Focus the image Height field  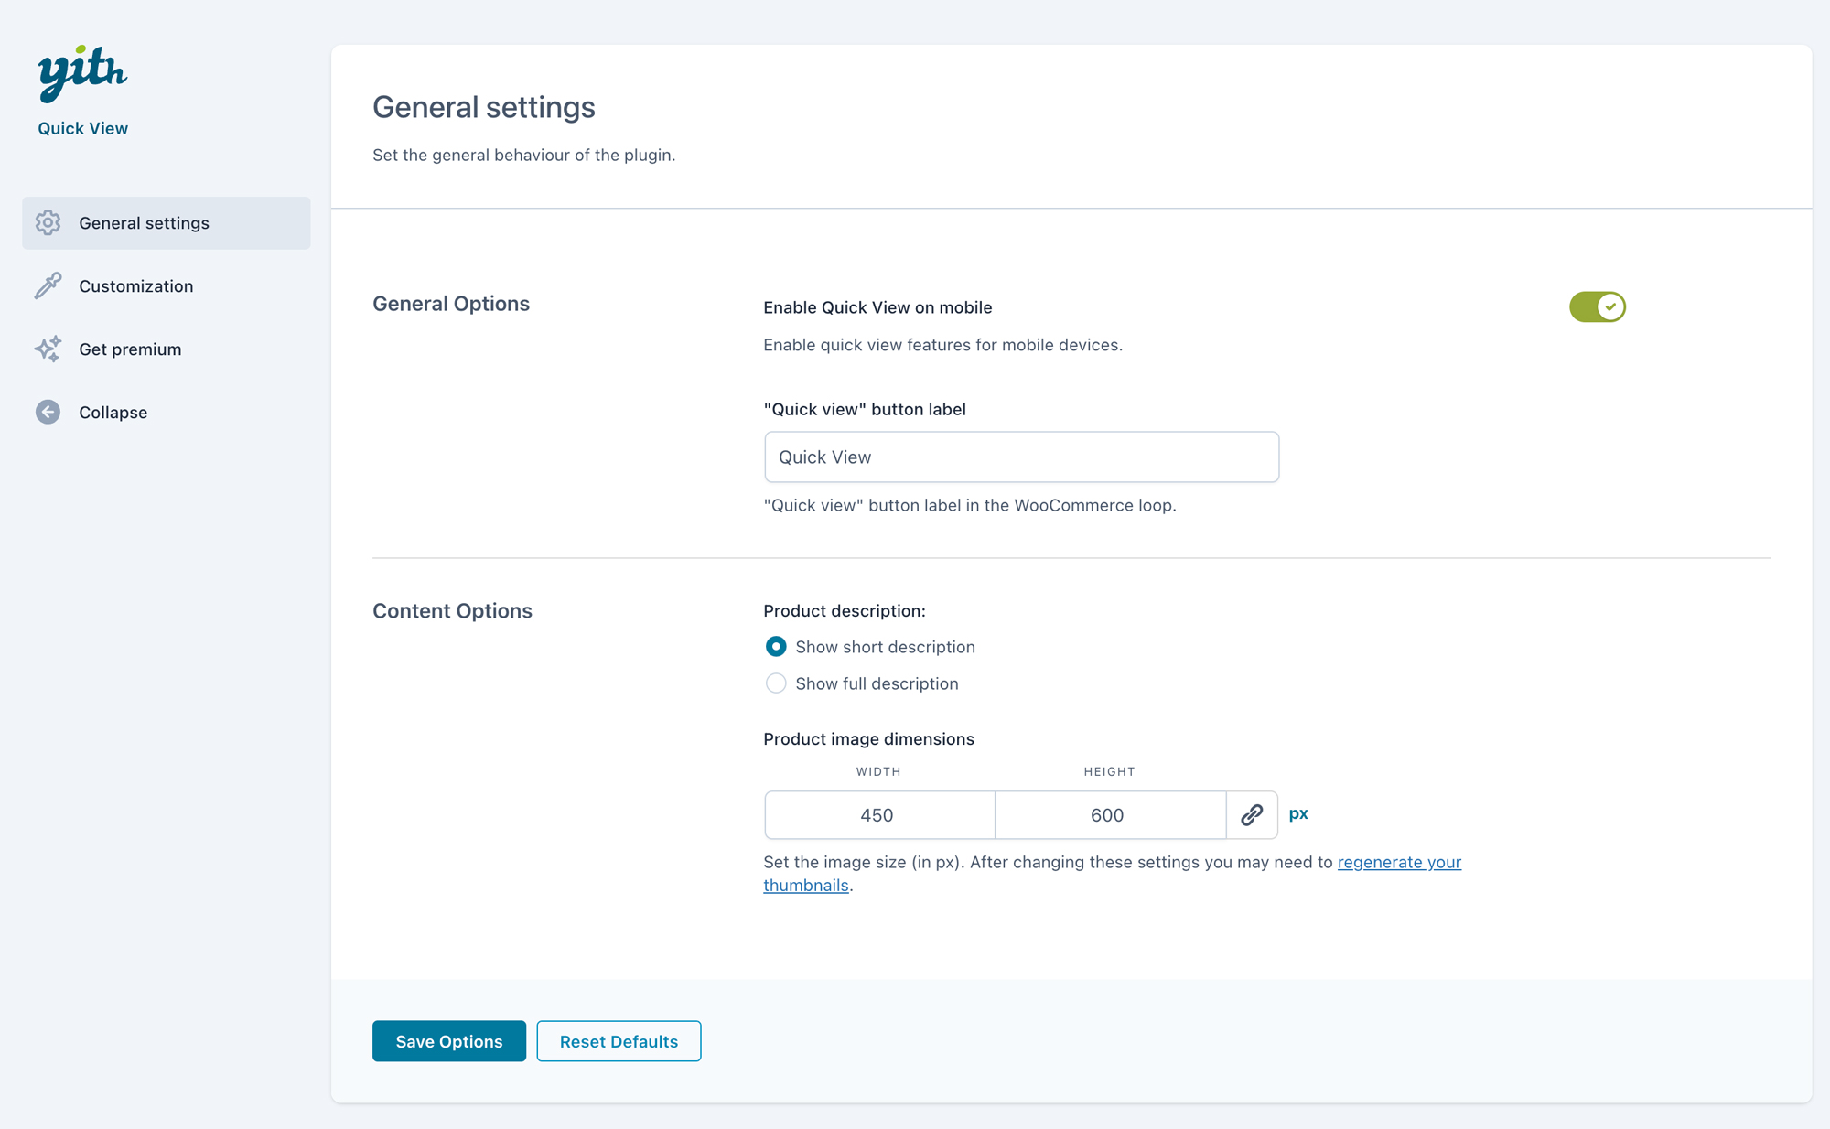(1109, 814)
